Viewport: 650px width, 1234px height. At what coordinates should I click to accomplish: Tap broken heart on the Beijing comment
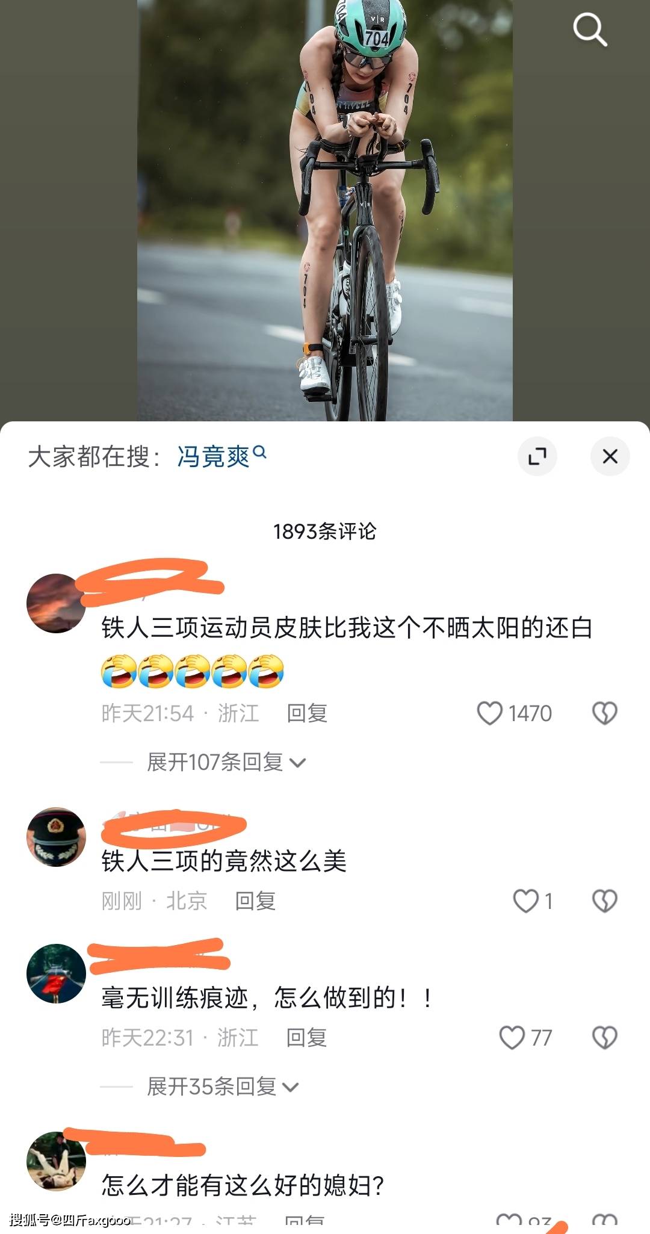pos(604,901)
